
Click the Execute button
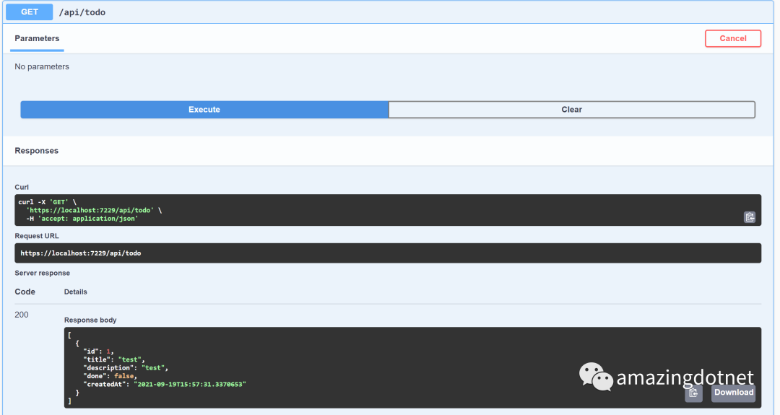tap(204, 109)
